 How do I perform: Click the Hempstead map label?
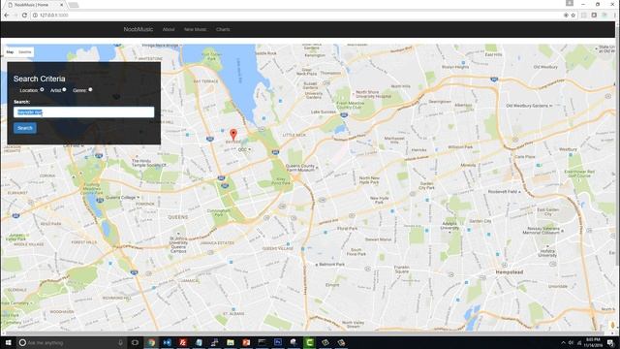pos(510,272)
